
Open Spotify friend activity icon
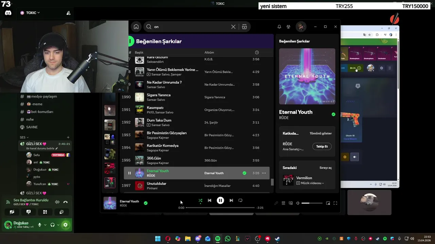point(289,27)
